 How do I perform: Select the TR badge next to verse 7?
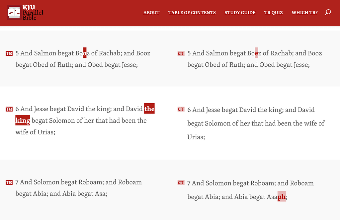pos(9,183)
